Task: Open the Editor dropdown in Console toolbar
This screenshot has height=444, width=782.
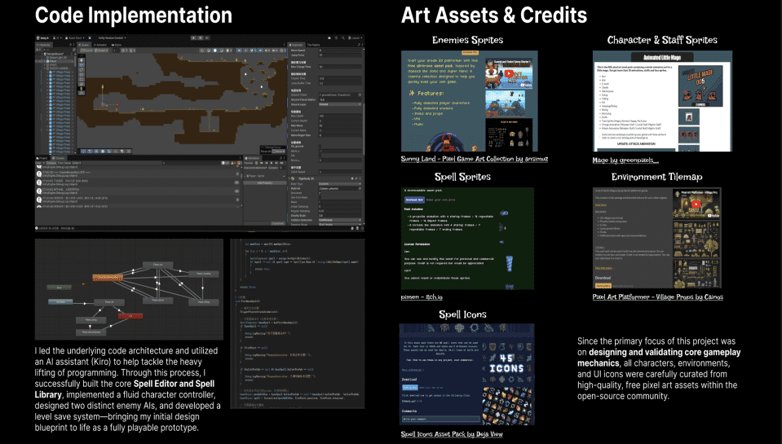Action: [77, 163]
